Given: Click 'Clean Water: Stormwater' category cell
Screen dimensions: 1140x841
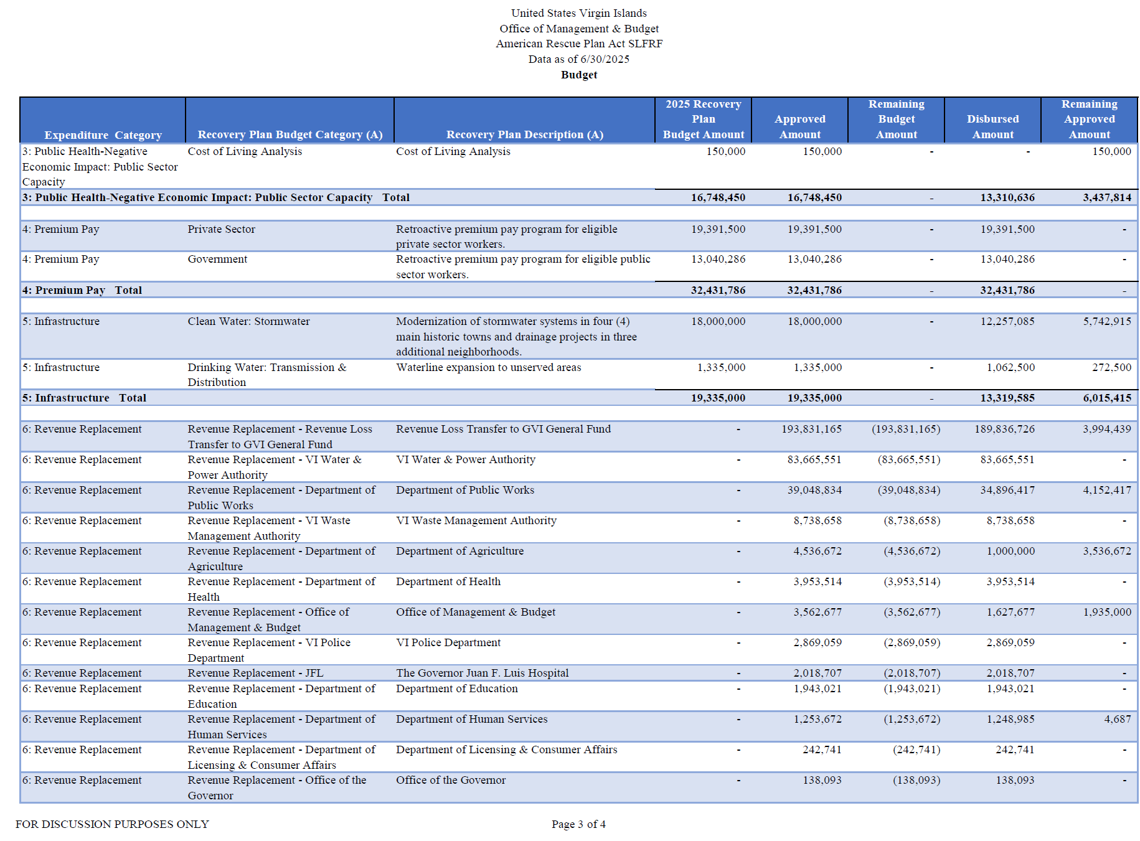Looking at the screenshot, I should tap(248, 321).
